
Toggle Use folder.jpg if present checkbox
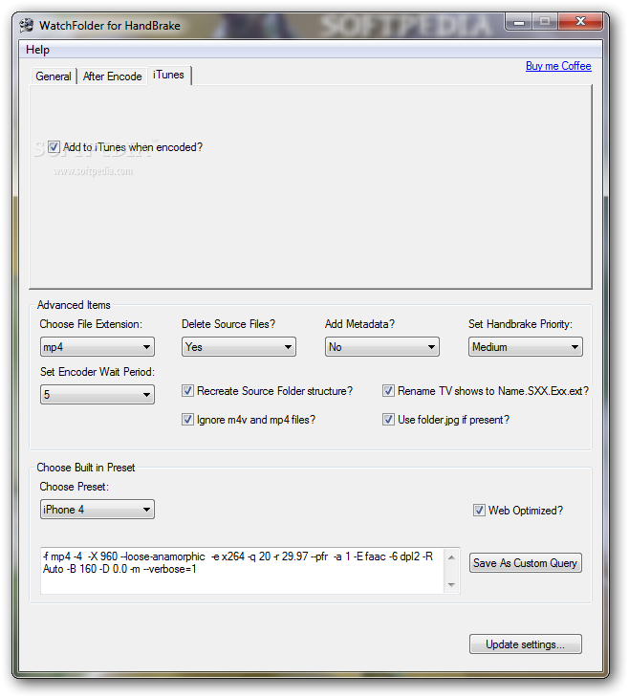point(388,420)
